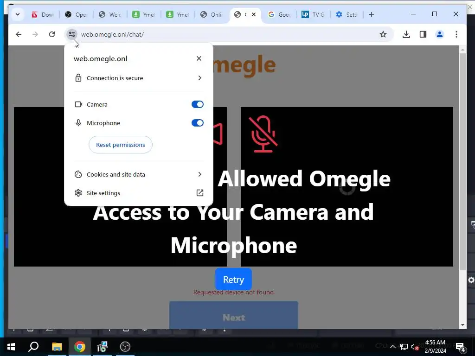The width and height of the screenshot is (475, 356).
Task: Click the camera icon in the popup
Action: click(x=78, y=104)
